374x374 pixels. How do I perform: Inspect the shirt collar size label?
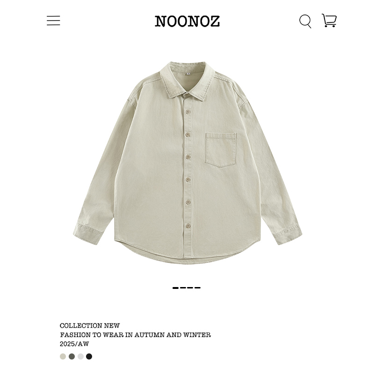click(x=188, y=74)
